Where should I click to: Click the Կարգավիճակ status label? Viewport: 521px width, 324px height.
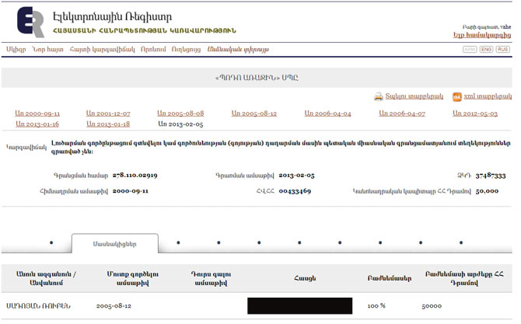[26, 147]
